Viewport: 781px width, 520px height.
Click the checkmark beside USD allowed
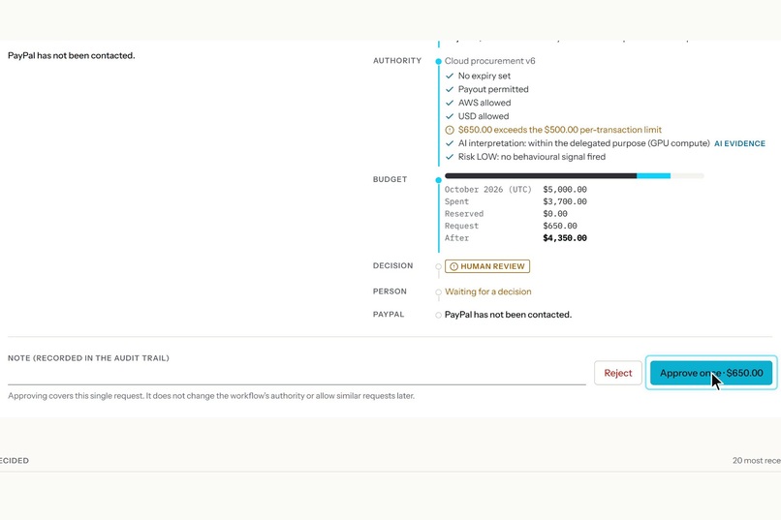point(450,116)
